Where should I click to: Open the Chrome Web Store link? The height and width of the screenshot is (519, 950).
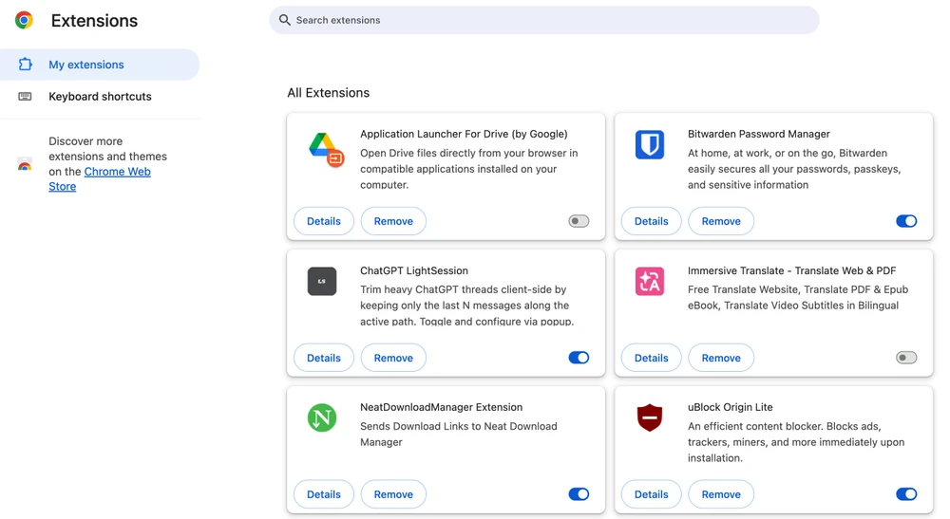tap(116, 172)
